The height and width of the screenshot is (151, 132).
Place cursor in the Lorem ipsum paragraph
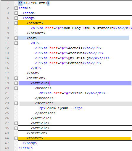(x=60, y=108)
